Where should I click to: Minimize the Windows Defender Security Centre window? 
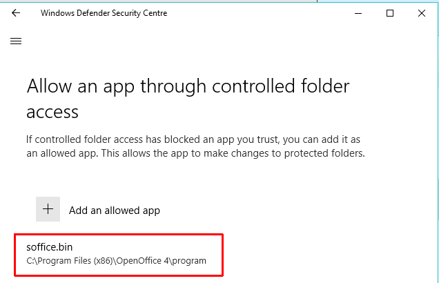coord(357,13)
